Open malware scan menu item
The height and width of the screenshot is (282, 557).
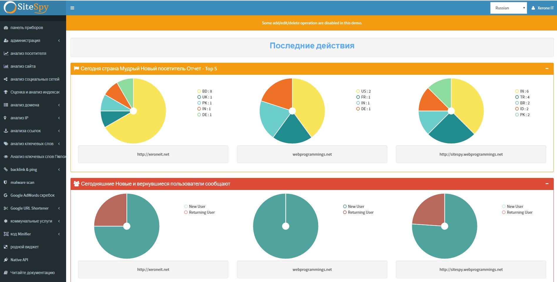click(x=33, y=182)
